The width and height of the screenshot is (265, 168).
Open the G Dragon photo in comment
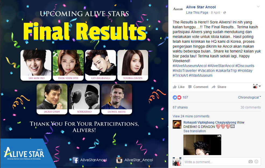tap(202, 145)
